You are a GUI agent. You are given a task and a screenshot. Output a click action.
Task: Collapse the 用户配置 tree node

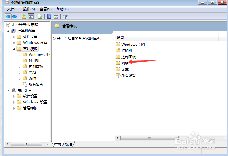click(8, 90)
